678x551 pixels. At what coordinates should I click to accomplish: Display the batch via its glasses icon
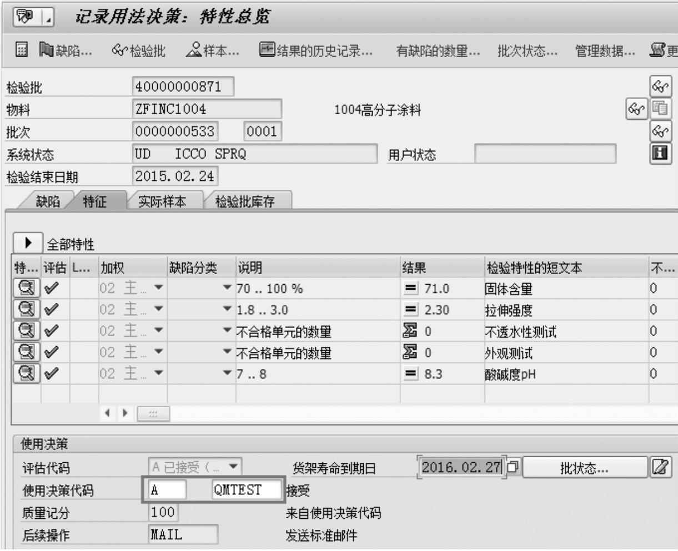click(x=661, y=130)
